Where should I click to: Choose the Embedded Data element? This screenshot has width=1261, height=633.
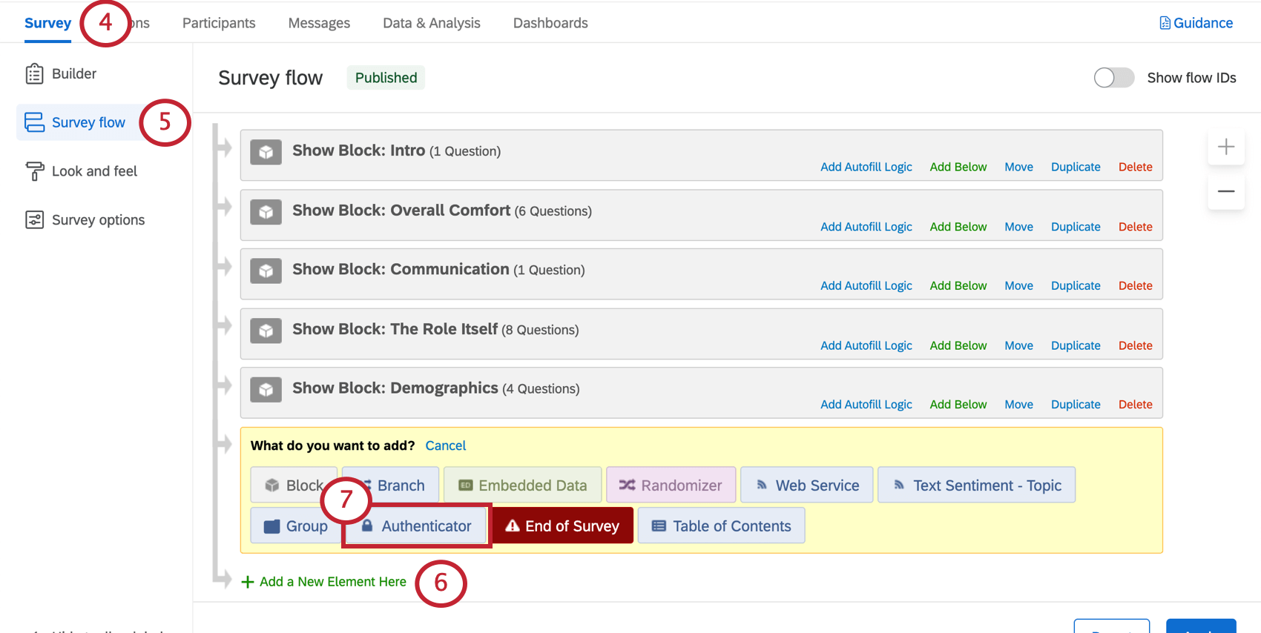point(523,485)
